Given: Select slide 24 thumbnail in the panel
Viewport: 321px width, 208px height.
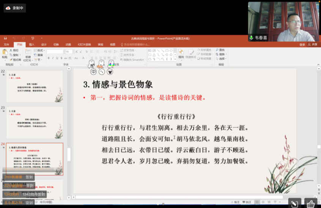Looking at the screenshot, I should [35, 159].
